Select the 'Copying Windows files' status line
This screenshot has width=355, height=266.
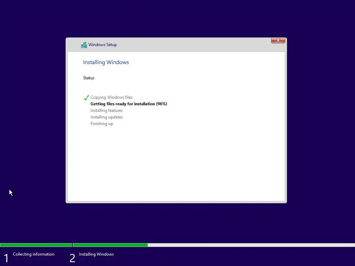pyautogui.click(x=111, y=97)
